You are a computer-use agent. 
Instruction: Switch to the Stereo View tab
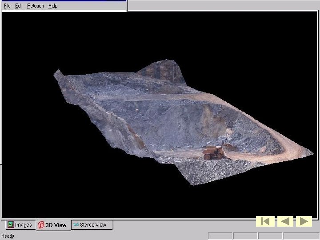[x=93, y=225]
